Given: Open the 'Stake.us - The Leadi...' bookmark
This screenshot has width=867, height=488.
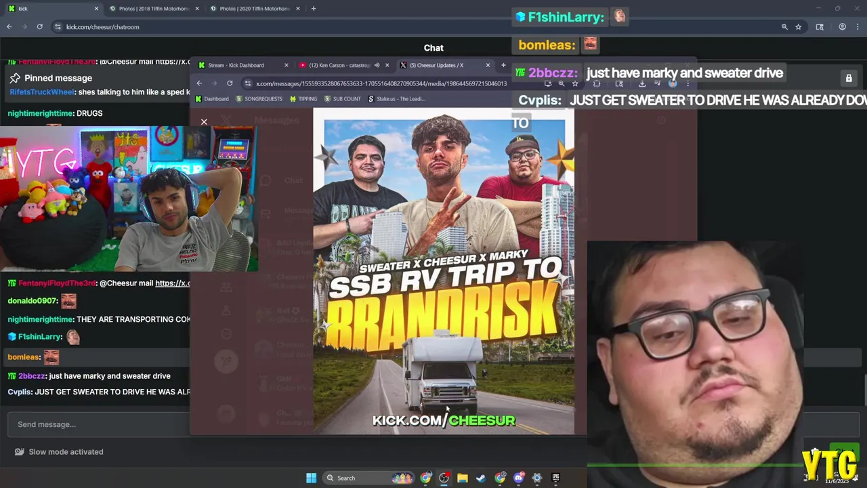Looking at the screenshot, I should (x=396, y=99).
